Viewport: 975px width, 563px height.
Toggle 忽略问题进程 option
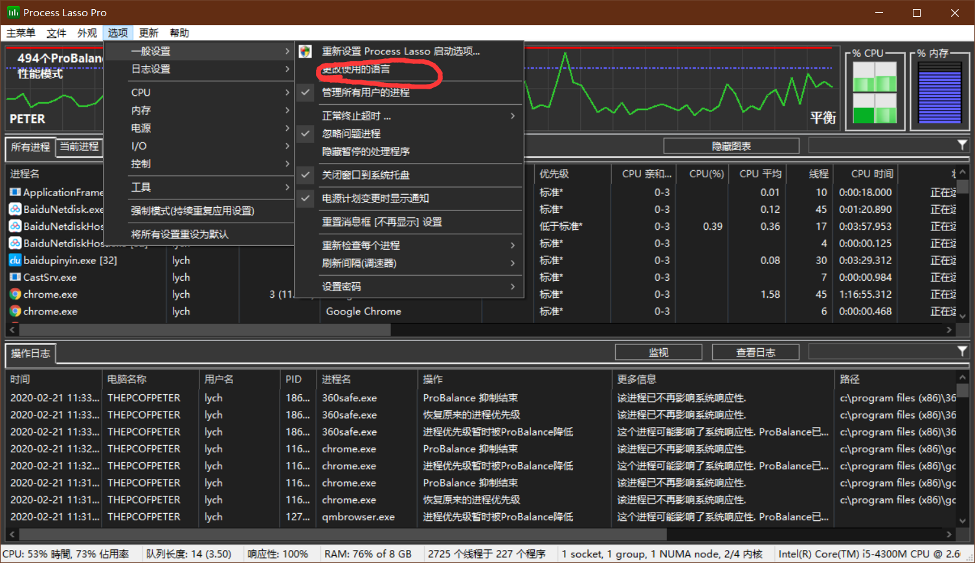point(306,133)
